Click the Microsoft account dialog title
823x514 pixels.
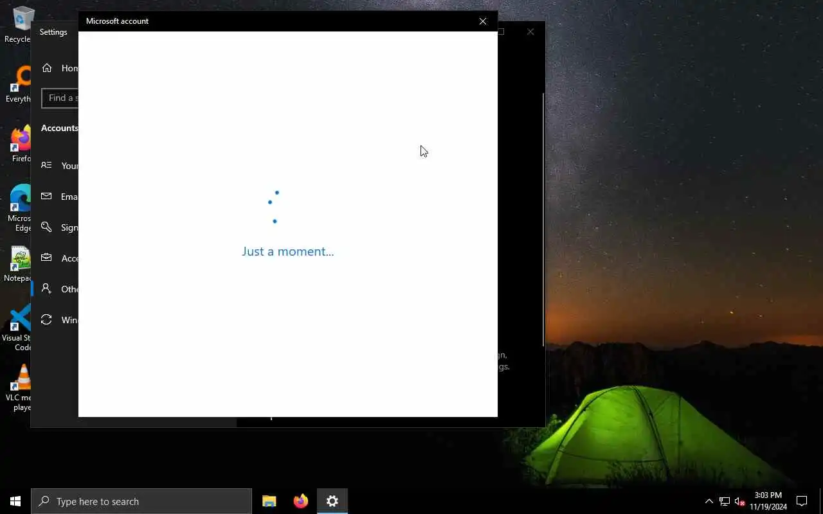(x=117, y=21)
